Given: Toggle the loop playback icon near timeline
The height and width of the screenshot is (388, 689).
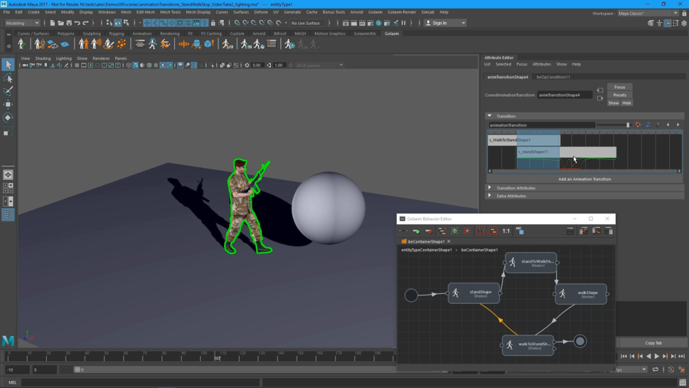Looking at the screenshot, I should [655, 369].
